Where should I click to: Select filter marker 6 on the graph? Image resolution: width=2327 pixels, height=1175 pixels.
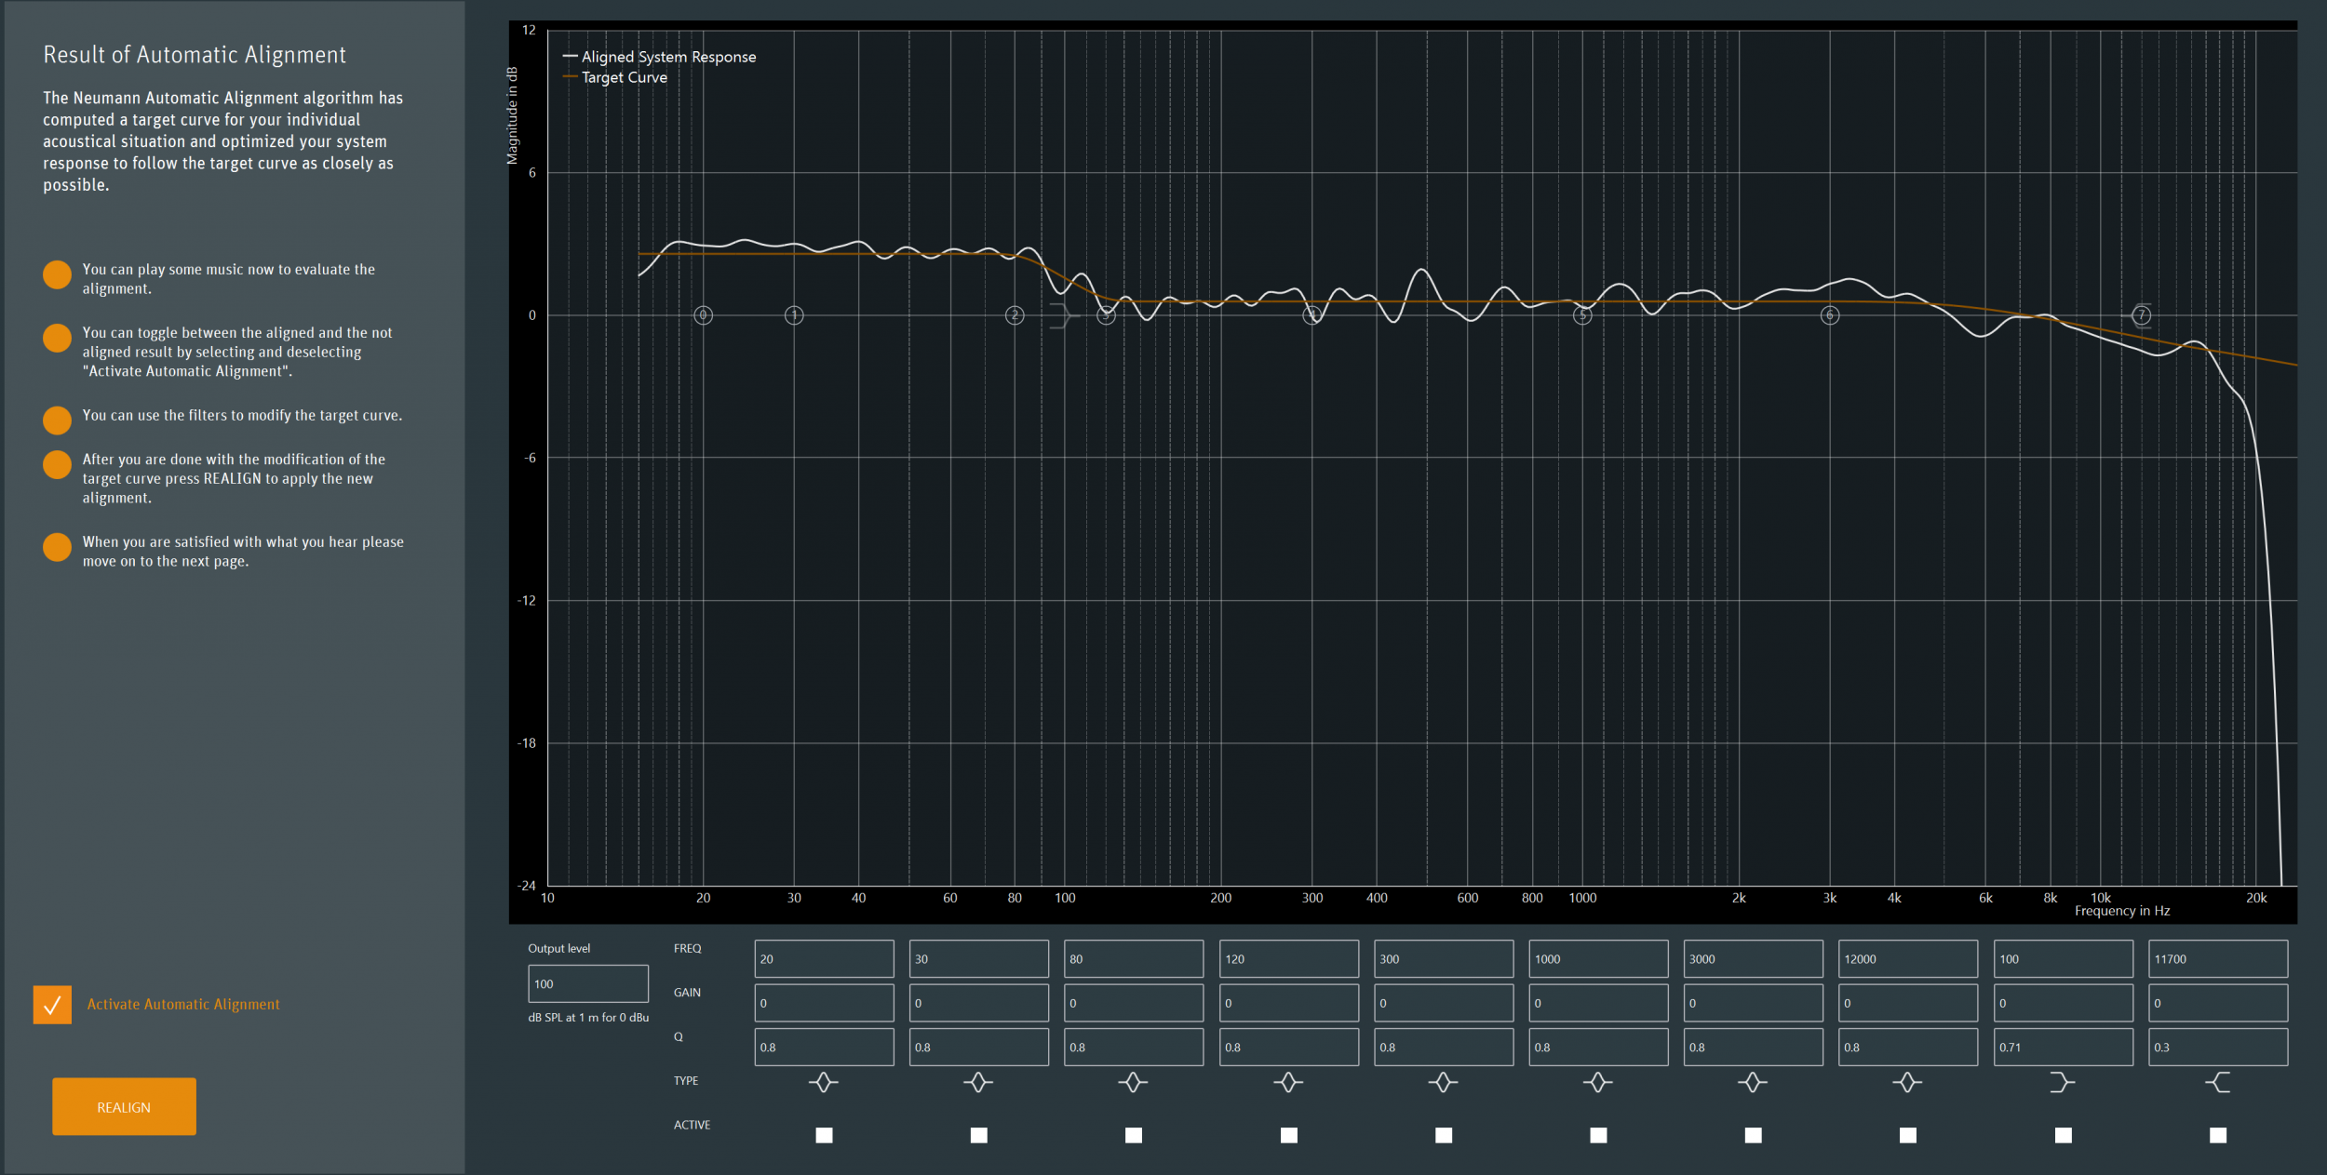click(x=1830, y=315)
